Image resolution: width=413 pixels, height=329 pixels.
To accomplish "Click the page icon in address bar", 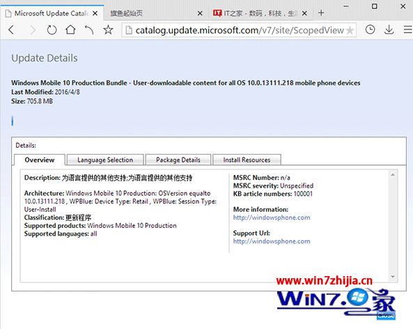I will (129, 30).
